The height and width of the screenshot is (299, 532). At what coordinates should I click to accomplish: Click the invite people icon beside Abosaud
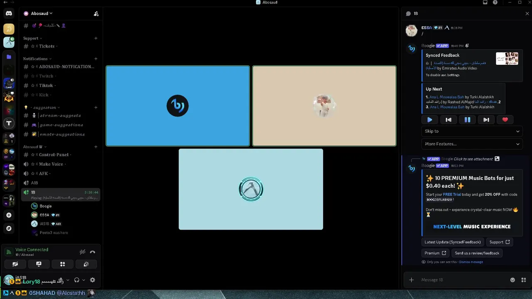coord(96,13)
